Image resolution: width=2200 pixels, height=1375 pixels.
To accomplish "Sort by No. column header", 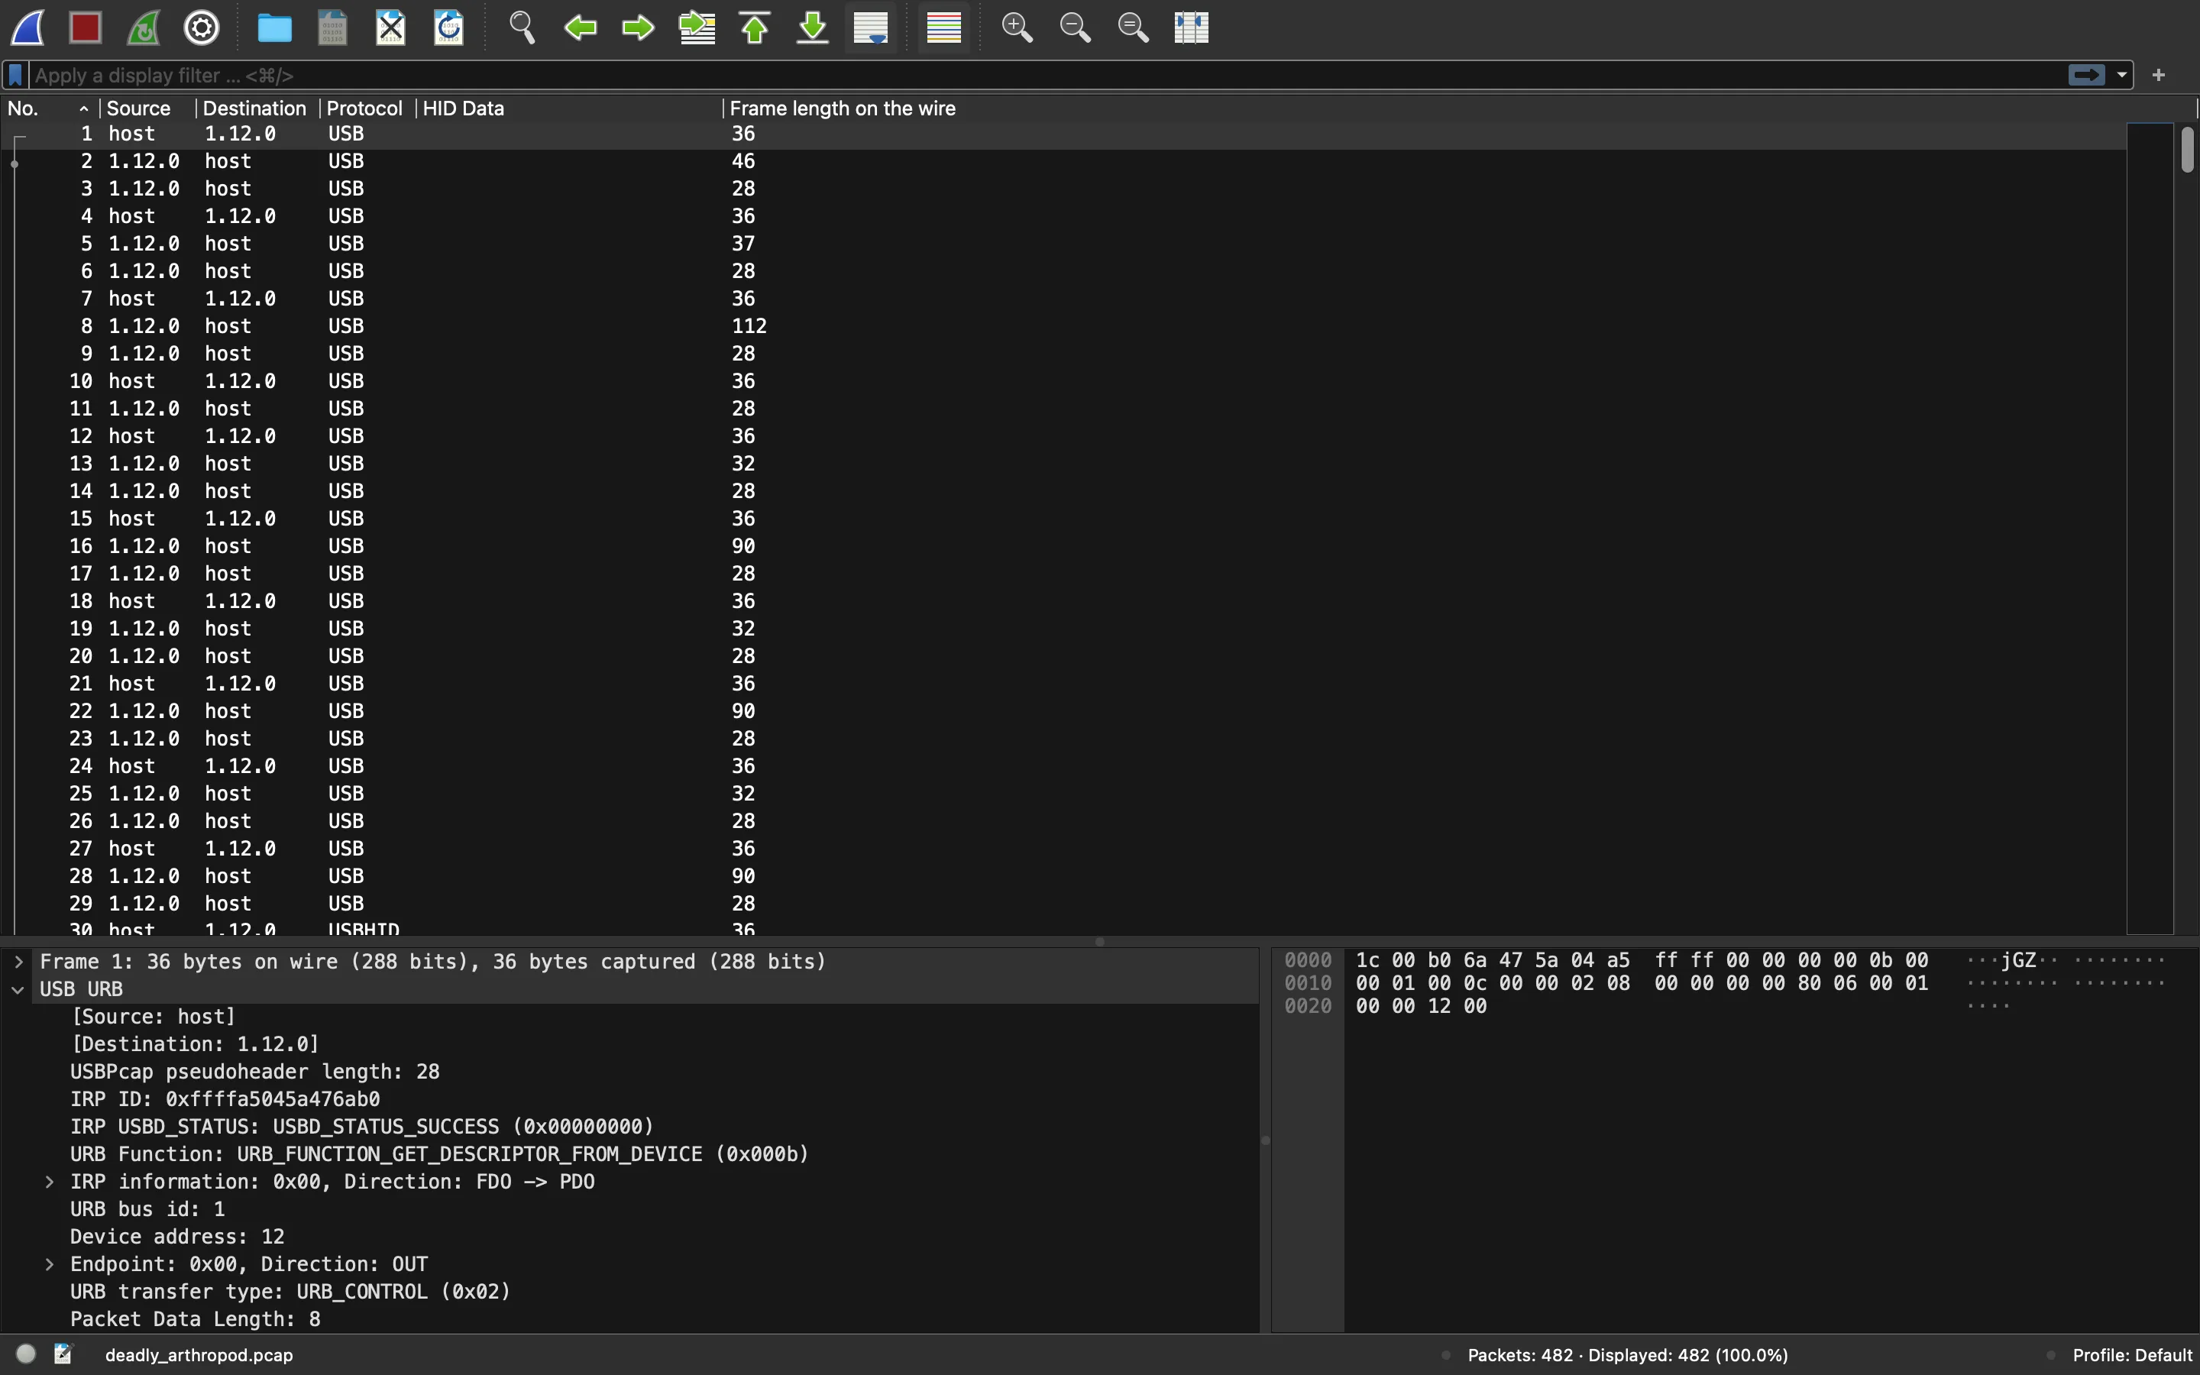I will [x=49, y=108].
